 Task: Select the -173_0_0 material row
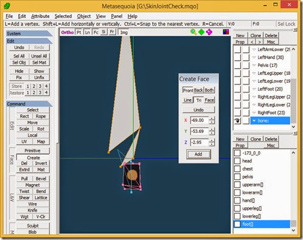coord(262,153)
